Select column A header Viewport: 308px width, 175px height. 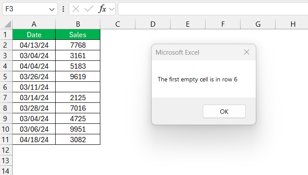pyautogui.click(x=34, y=24)
